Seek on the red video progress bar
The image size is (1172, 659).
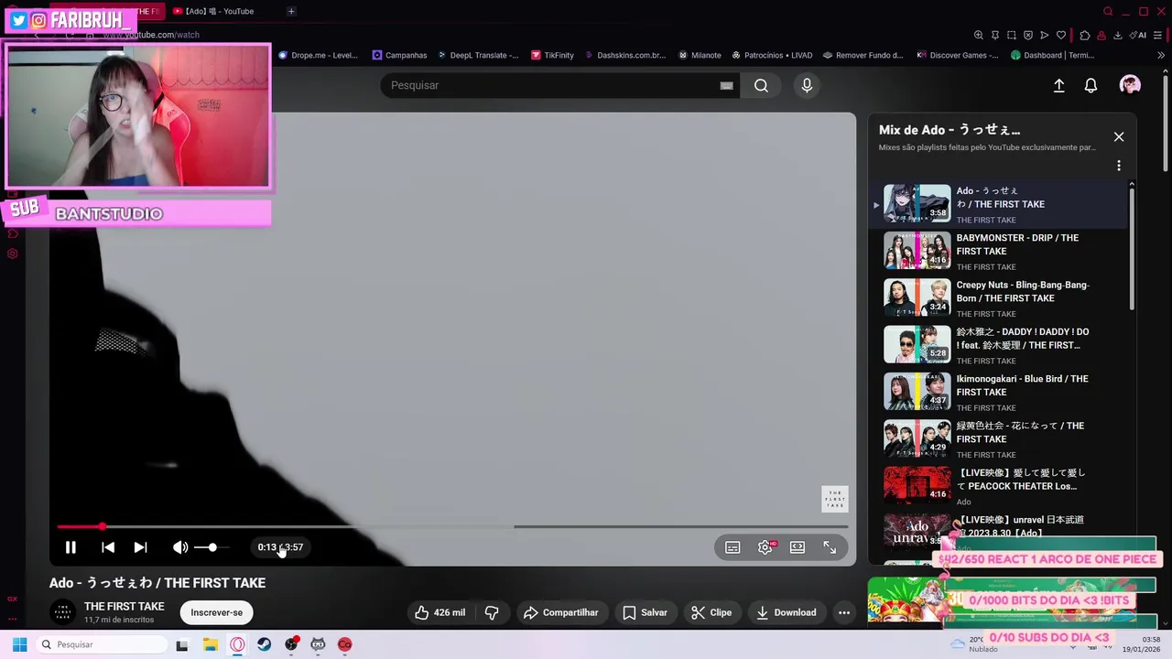click(x=452, y=526)
